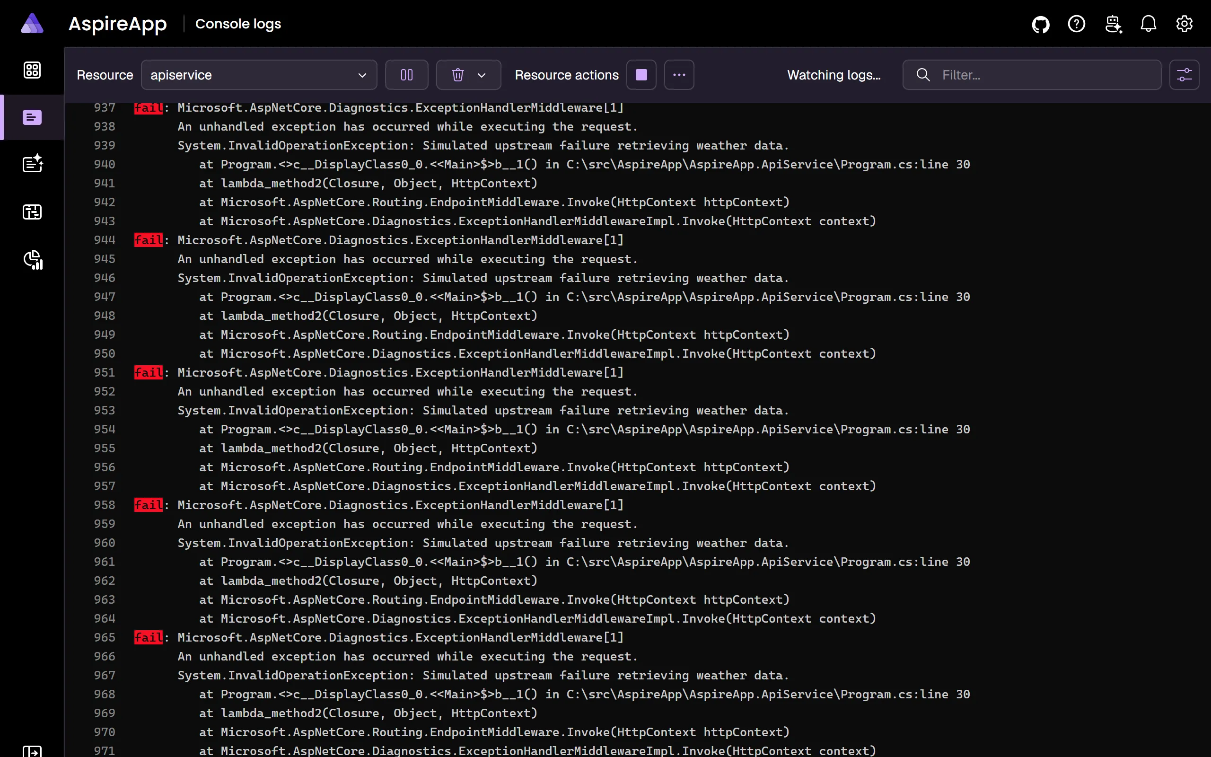This screenshot has height=757, width=1211.
Task: Open the Copilot assistant icon
Action: pos(1113,24)
